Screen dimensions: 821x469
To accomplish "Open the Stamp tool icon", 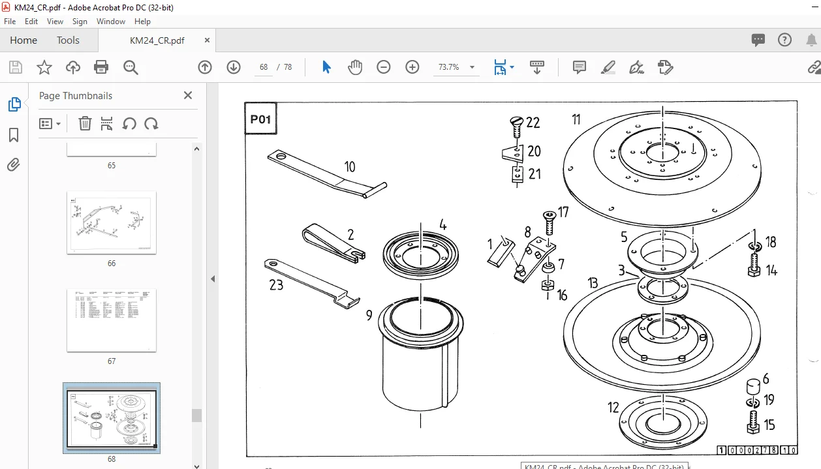I will point(665,67).
